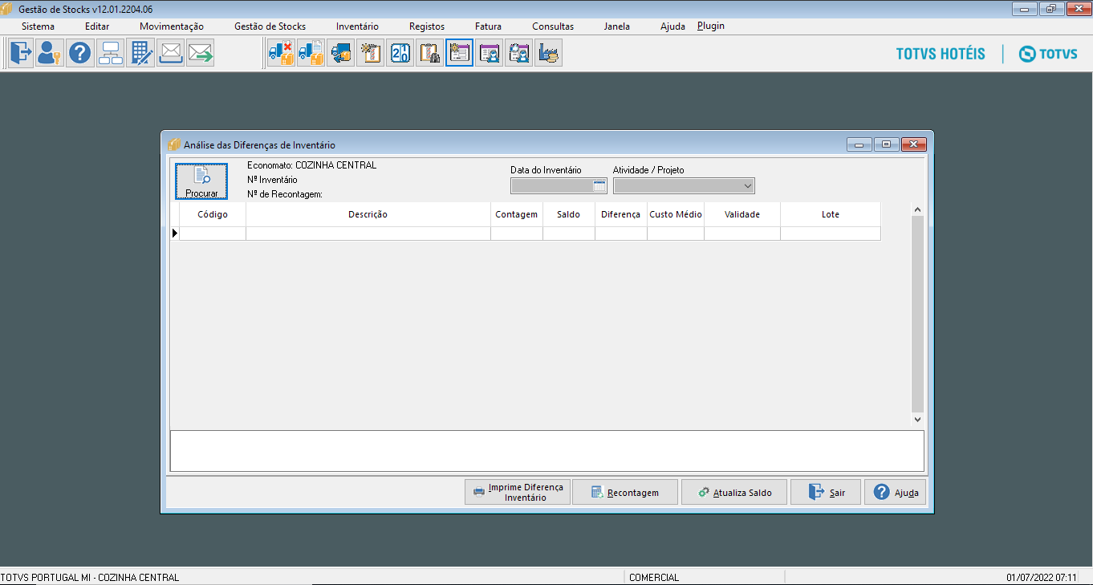Click the Atualiza Saldo button
1093x585 pixels.
(x=733, y=493)
